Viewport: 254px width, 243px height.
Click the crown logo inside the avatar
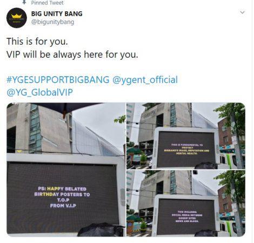tap(17, 16)
